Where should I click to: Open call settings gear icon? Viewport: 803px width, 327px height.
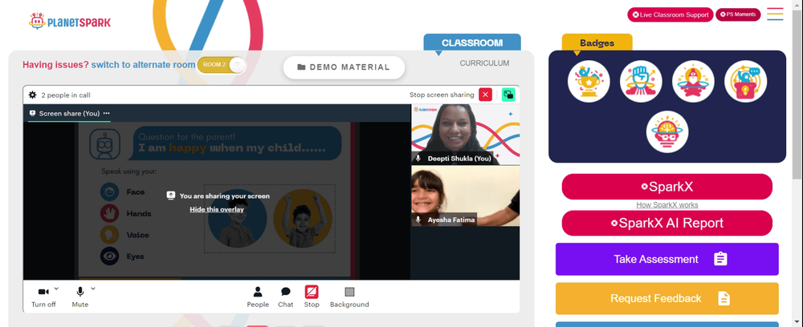32,95
